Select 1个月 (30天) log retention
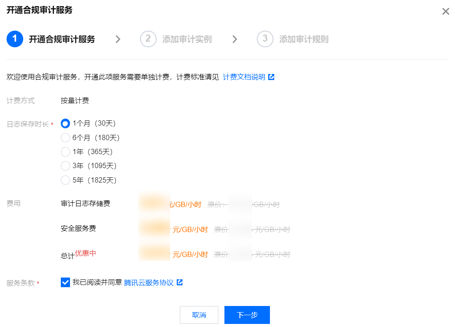Viewport: 455px width, 327px height. tap(65, 123)
